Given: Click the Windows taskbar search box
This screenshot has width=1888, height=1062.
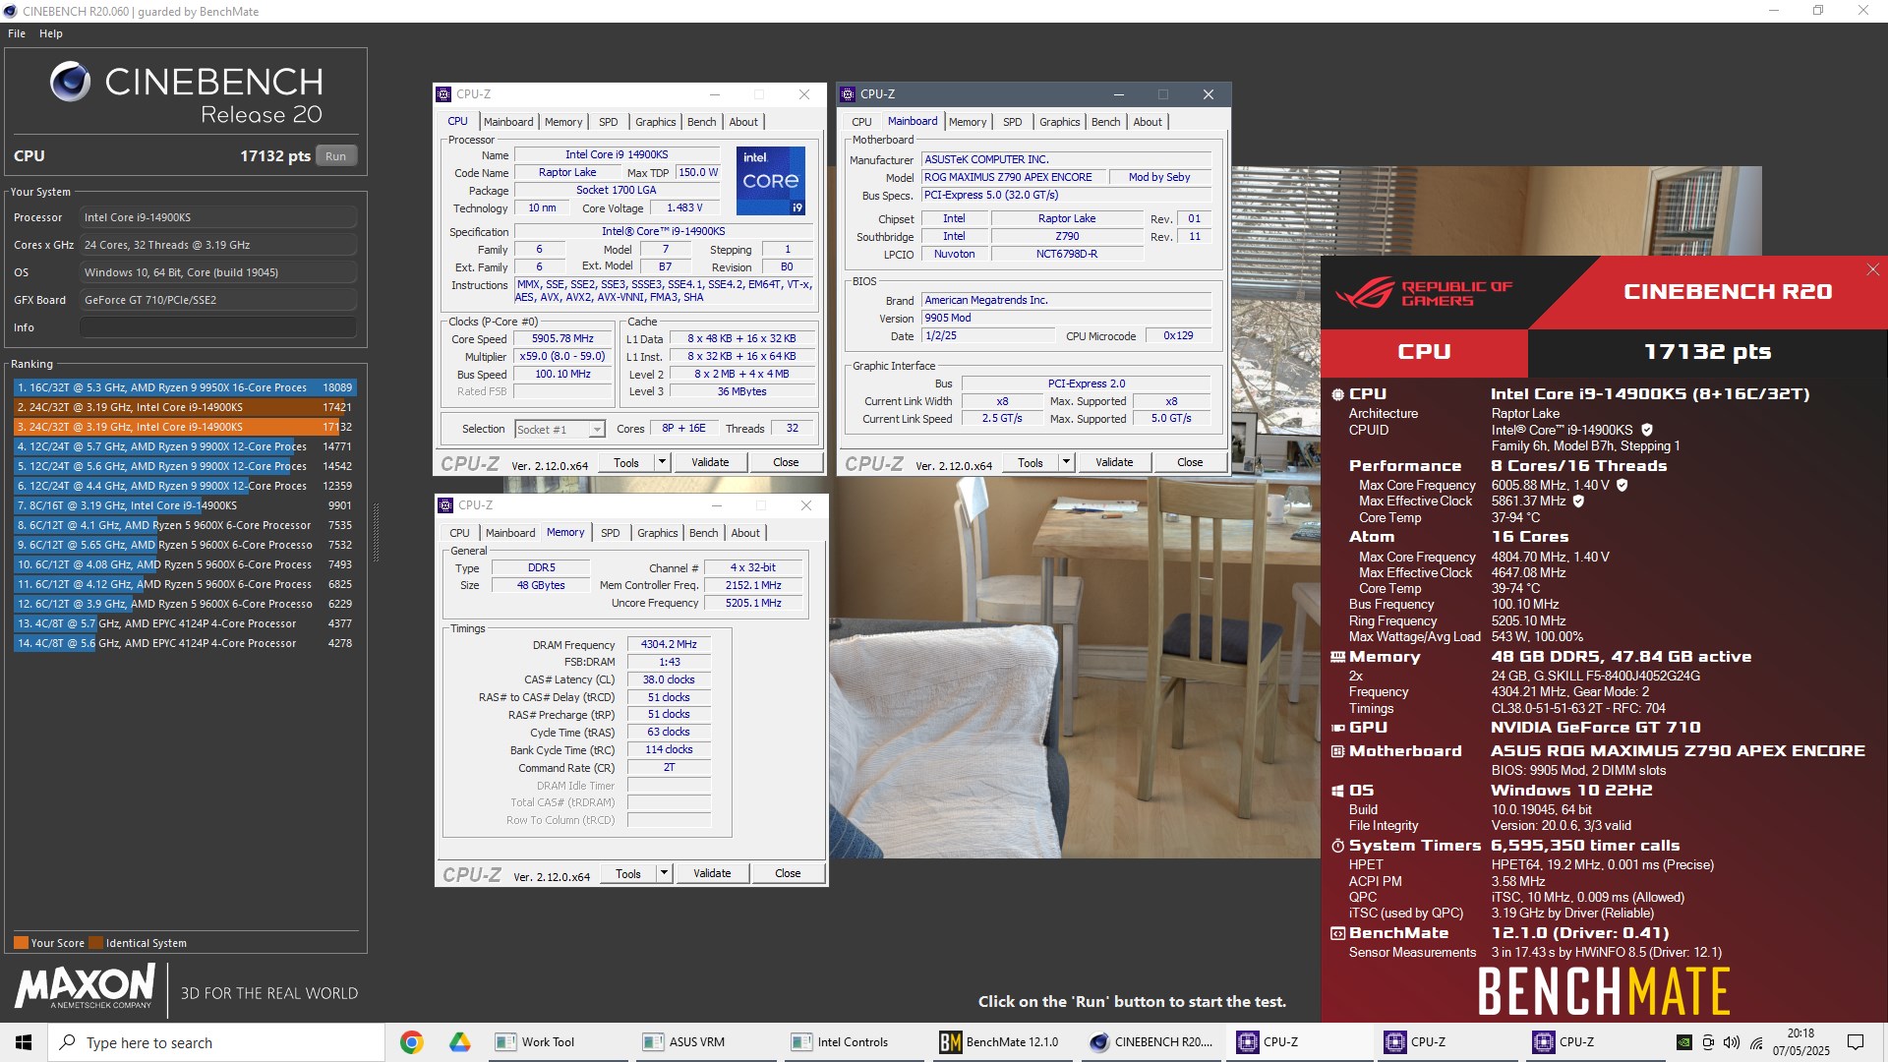Looking at the screenshot, I should click(216, 1042).
